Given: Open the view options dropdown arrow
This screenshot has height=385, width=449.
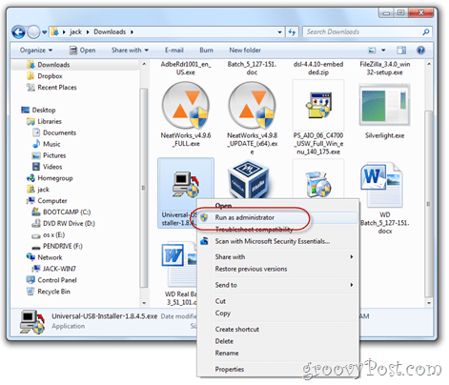Looking at the screenshot, I should click(x=383, y=51).
